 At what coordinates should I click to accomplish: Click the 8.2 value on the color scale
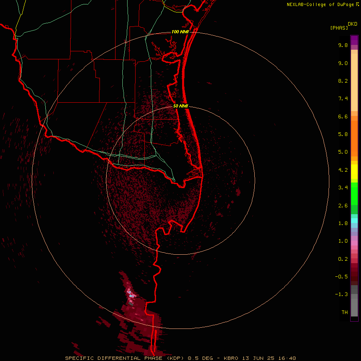[x=343, y=81]
